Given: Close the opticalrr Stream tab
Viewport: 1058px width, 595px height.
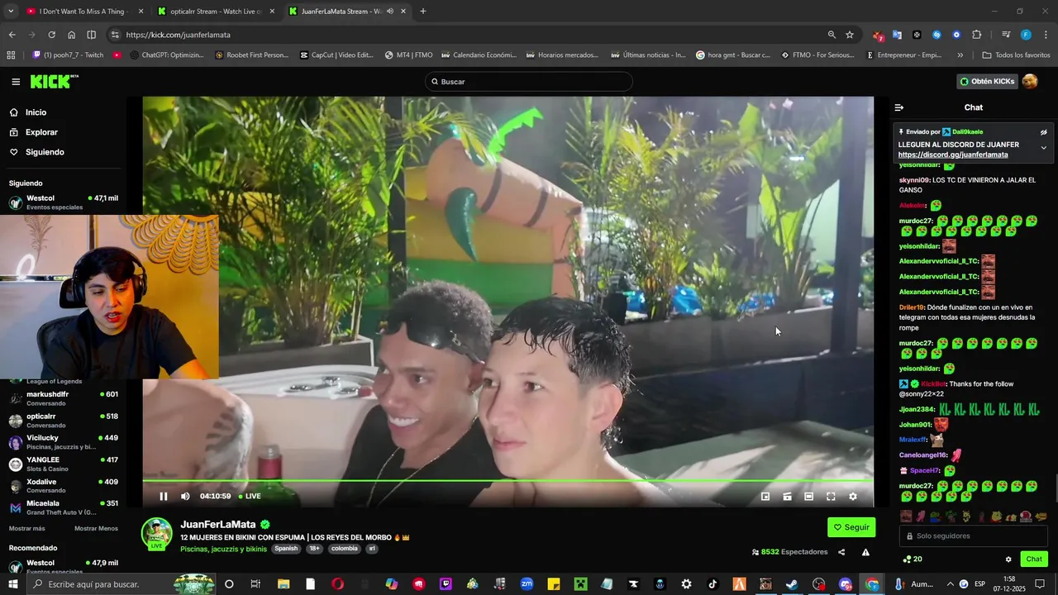Looking at the screenshot, I should pos(272,12).
